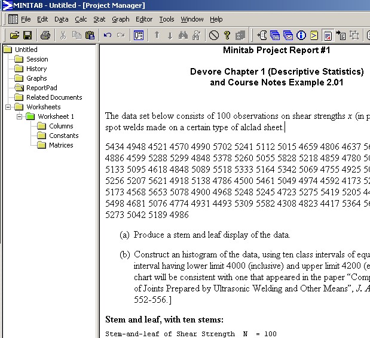
Task: Click the data value 4986
Action: [179, 215]
